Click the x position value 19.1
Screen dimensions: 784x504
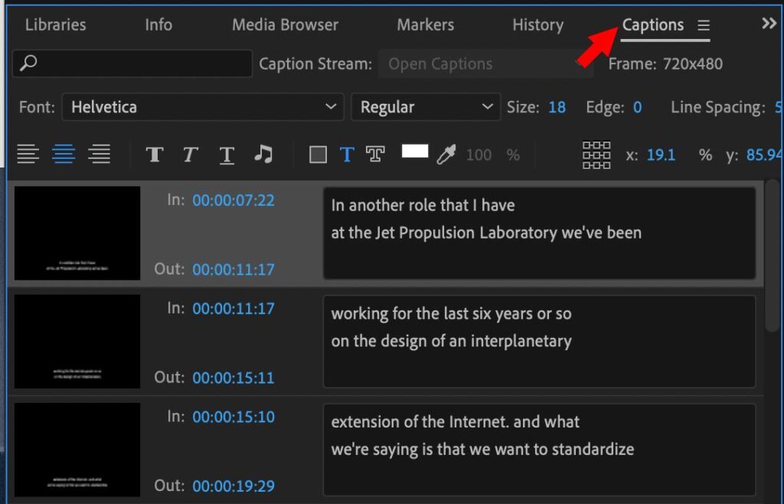pos(661,154)
